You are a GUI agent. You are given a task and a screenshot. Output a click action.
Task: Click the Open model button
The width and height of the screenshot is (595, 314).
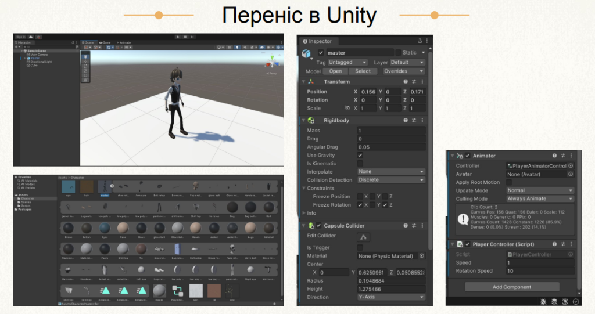(335, 71)
